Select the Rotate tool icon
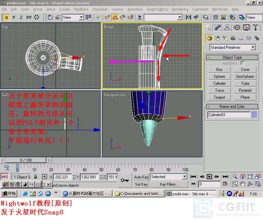 point(50,18)
